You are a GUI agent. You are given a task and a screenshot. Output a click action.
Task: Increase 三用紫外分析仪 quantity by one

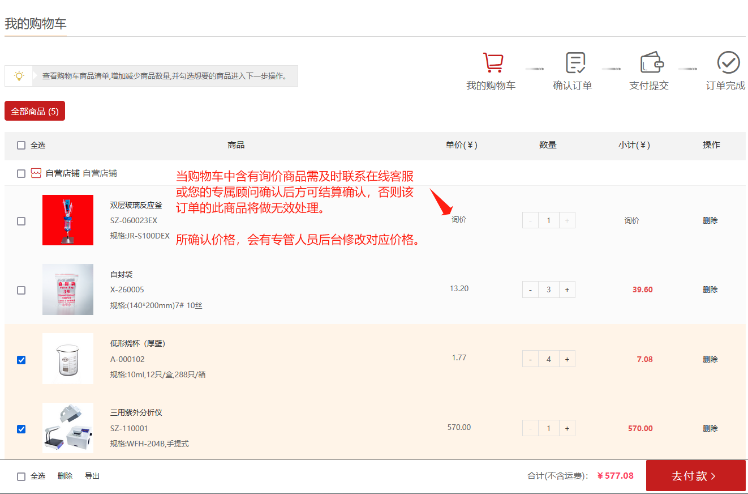point(567,428)
